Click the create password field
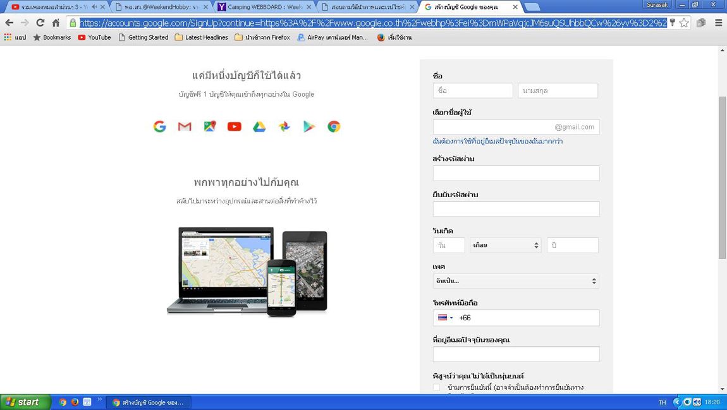The height and width of the screenshot is (410, 727). [x=515, y=173]
